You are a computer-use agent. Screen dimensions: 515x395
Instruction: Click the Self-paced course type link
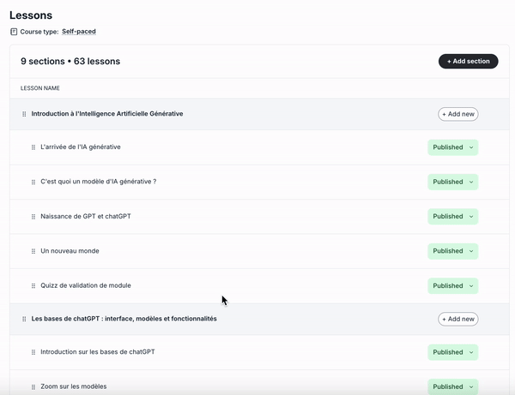click(x=79, y=32)
